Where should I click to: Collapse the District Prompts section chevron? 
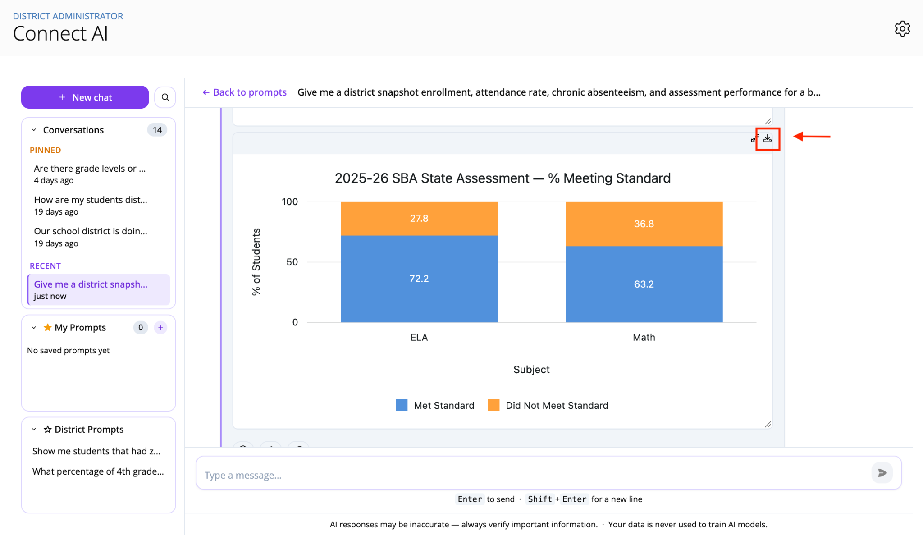click(x=34, y=429)
